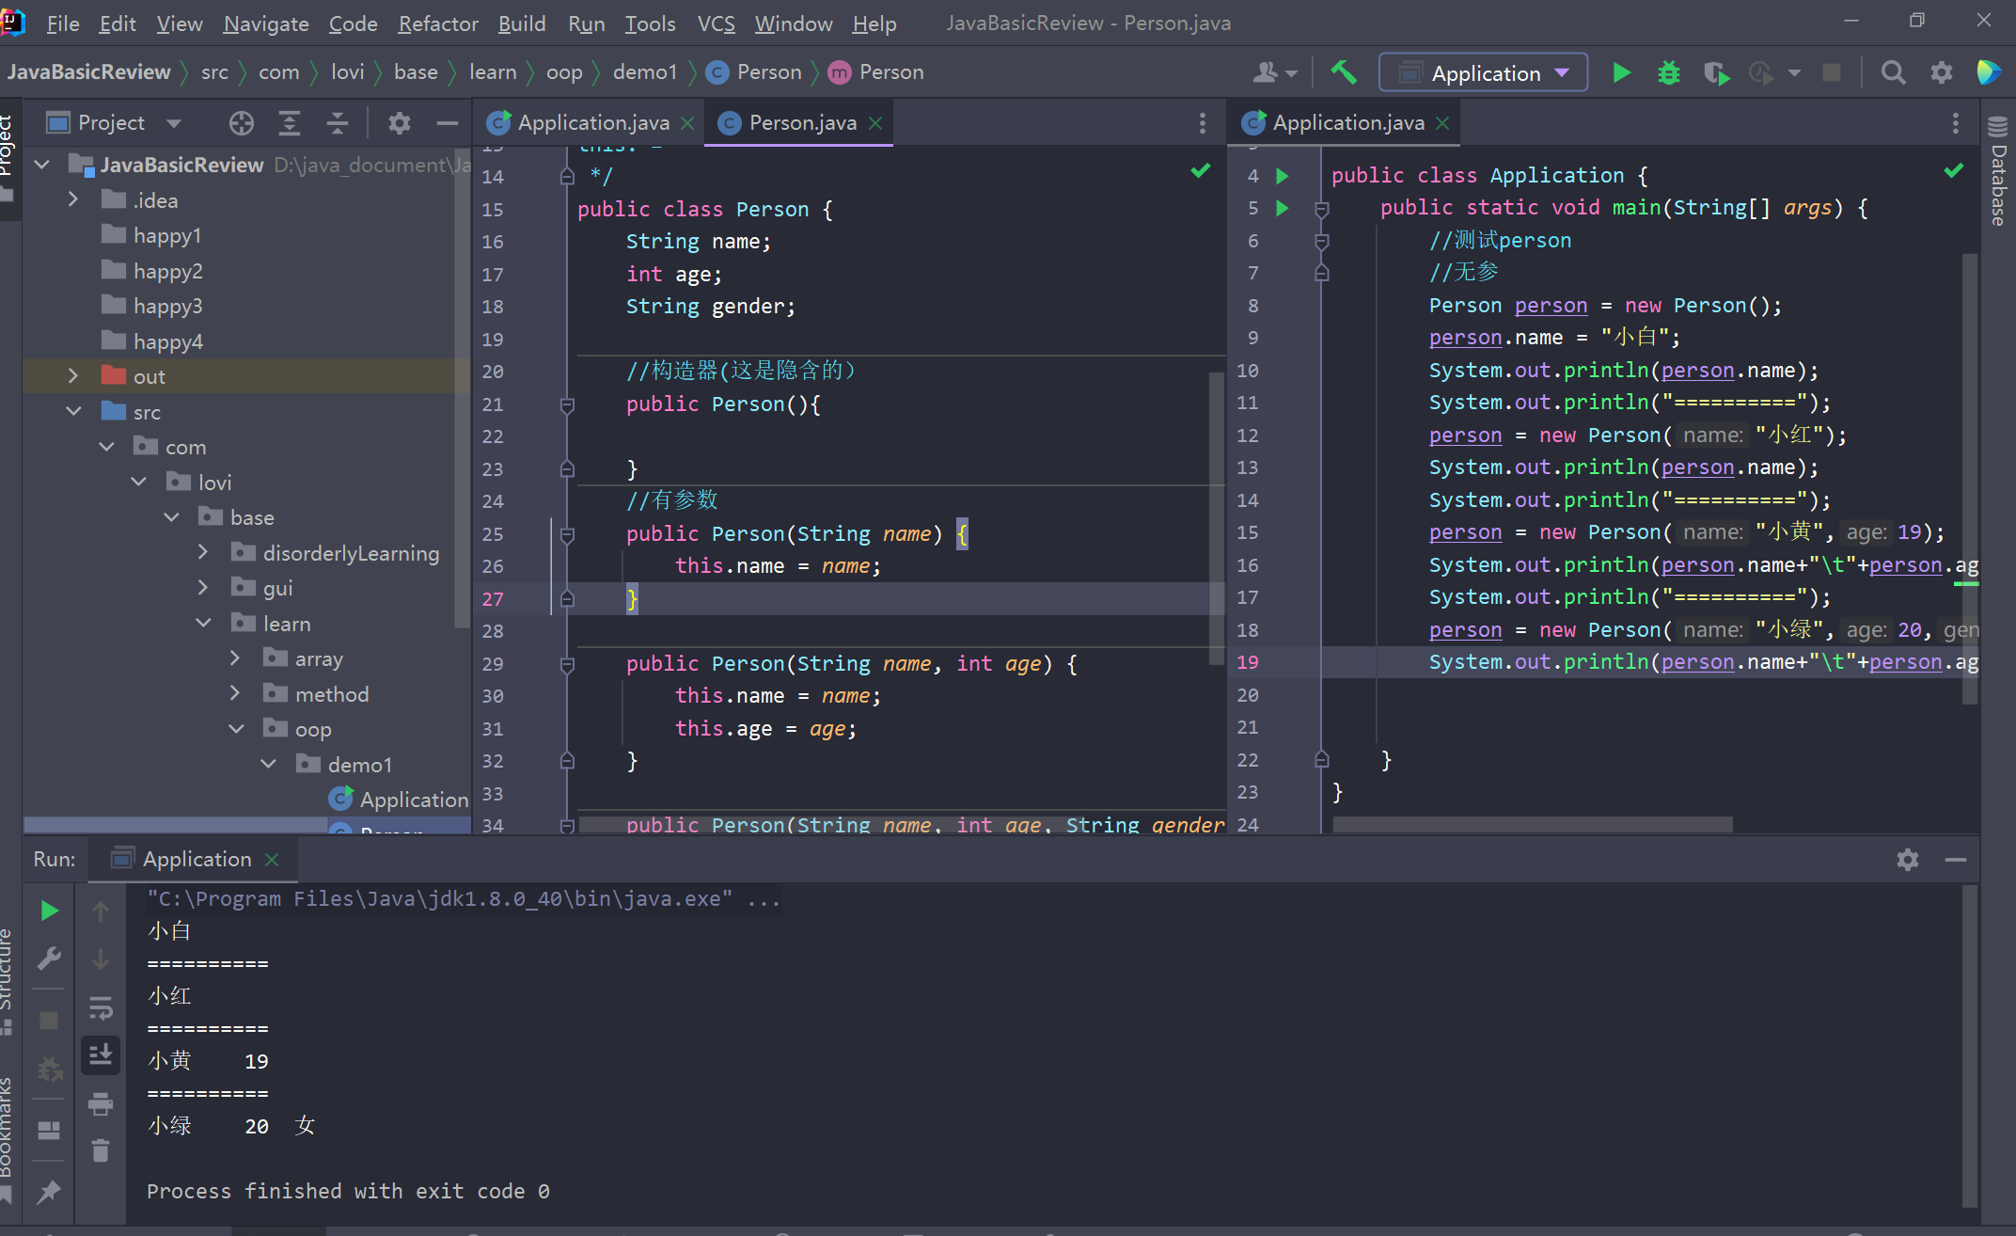Collapse the code fold at line 25
Image resolution: width=2016 pixels, height=1236 pixels.
(567, 534)
